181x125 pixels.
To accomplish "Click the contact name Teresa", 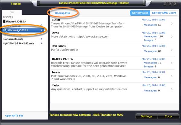I will point(56,72).
